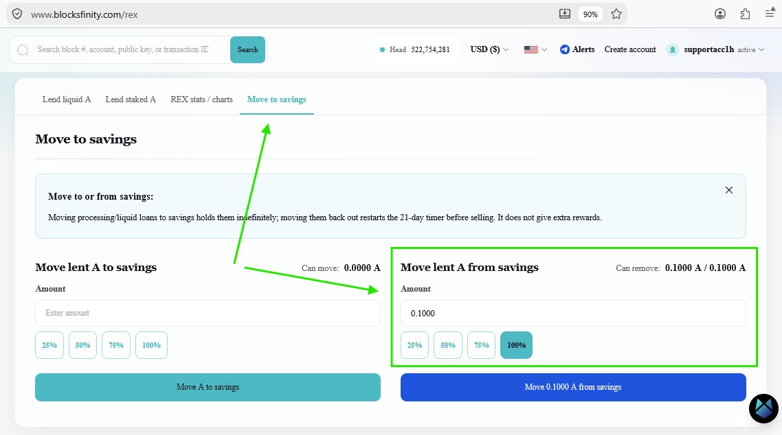The height and width of the screenshot is (435, 782).
Task: Switch to Lend staked A tab
Action: pos(131,99)
